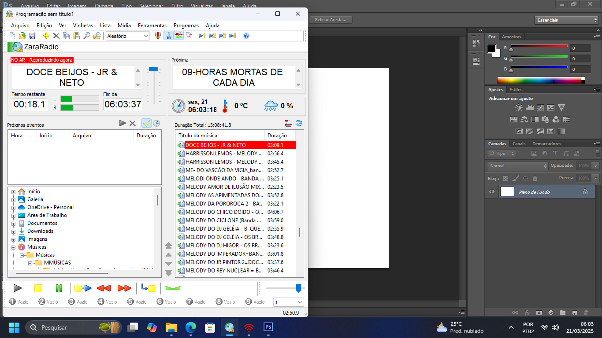Fast-forward with the red forward arrows
This screenshot has height=338, width=602.
coord(125,288)
